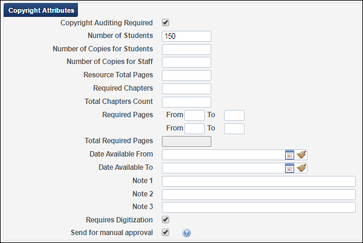The width and height of the screenshot is (363, 243).
Task: Click the Send for manual approval label
Action: [112, 233]
